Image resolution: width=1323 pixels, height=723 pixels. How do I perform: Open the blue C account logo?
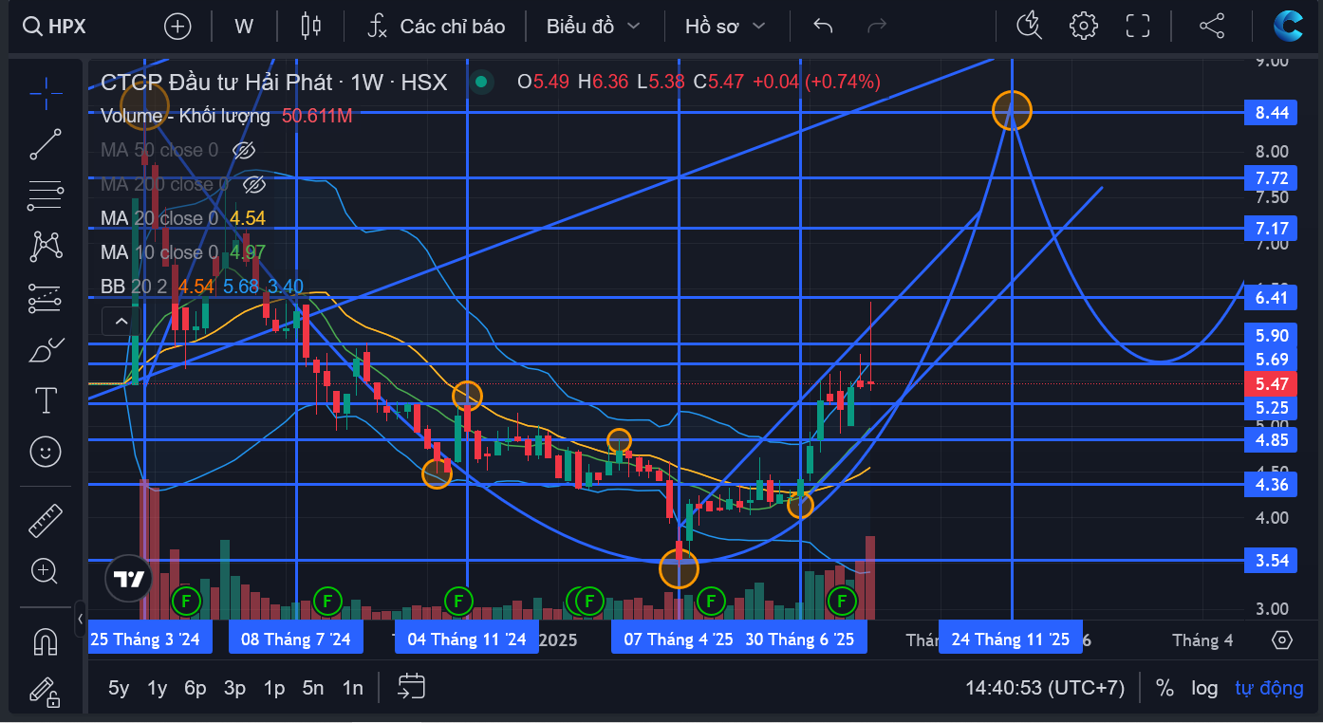point(1289,25)
